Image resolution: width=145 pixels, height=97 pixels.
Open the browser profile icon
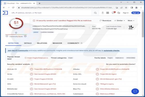coord(136,7)
